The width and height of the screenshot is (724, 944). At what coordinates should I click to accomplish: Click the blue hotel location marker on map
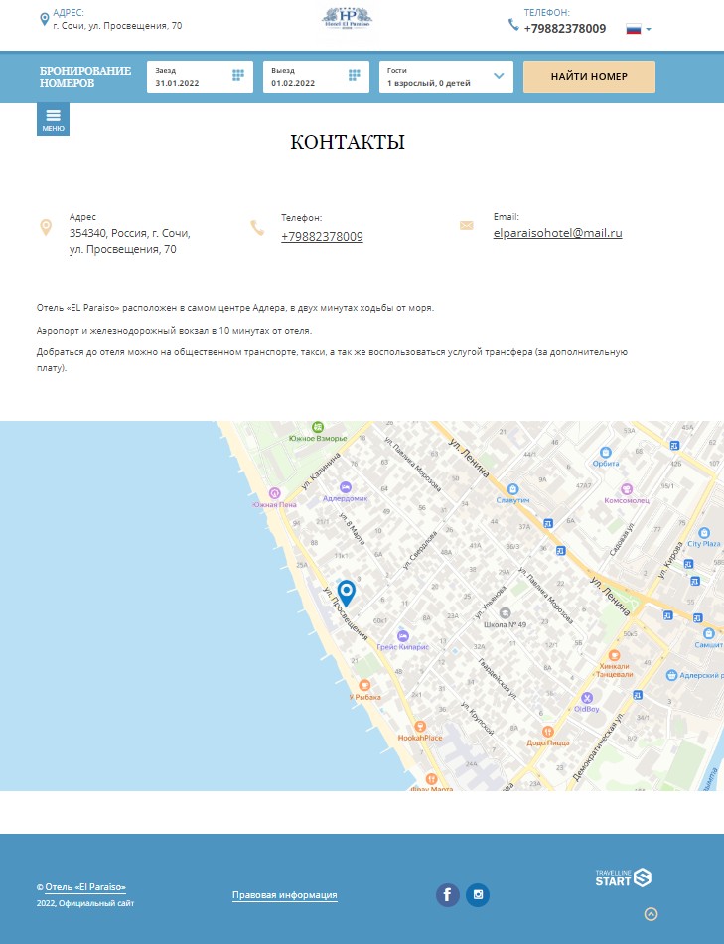point(346,593)
